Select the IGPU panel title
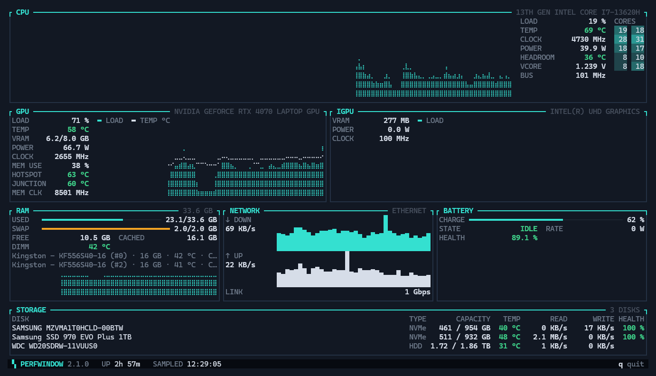Viewport: 656px width, 376px height. click(345, 112)
